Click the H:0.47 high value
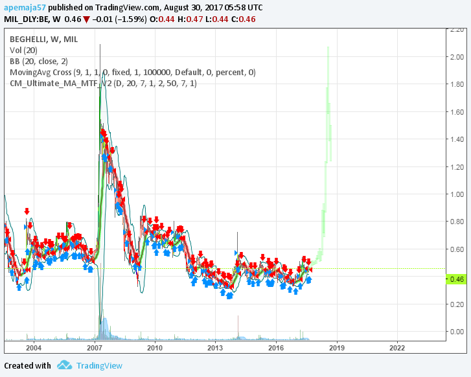The height and width of the screenshot is (377, 471). (190, 19)
